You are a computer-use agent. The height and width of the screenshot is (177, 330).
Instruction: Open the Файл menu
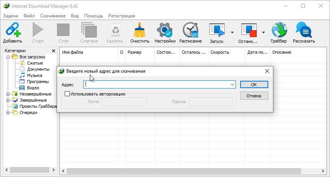pos(29,16)
